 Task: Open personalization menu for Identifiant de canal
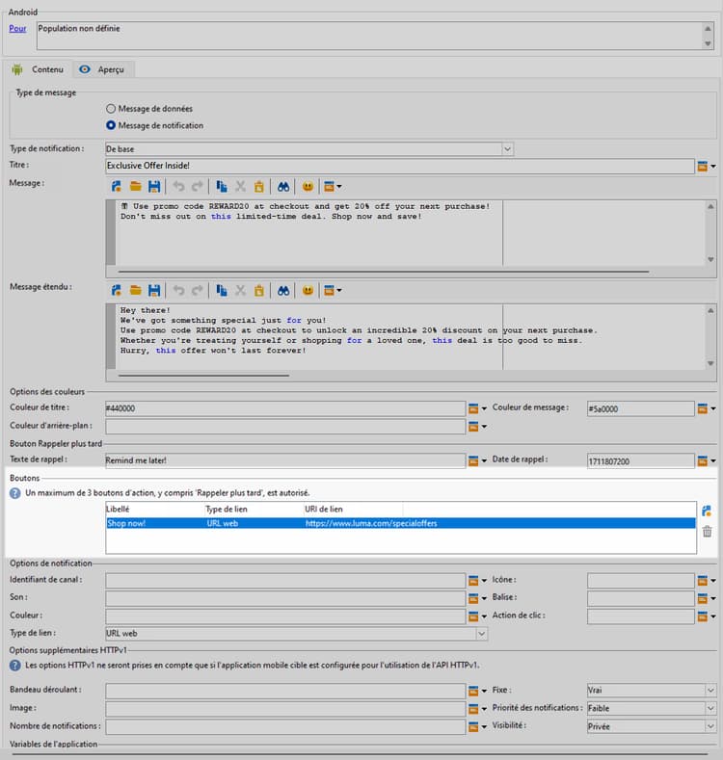[x=477, y=580]
